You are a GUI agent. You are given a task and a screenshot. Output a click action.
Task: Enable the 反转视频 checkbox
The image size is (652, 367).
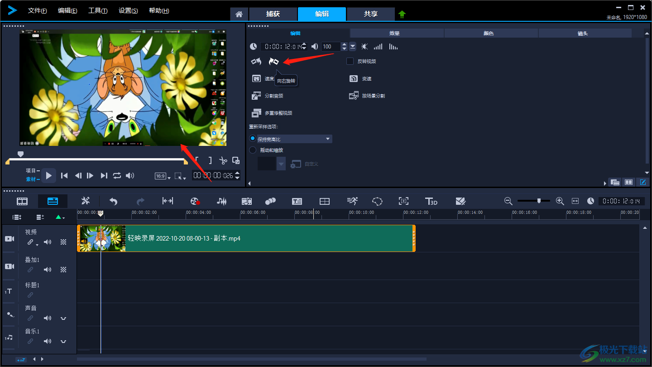[350, 61]
